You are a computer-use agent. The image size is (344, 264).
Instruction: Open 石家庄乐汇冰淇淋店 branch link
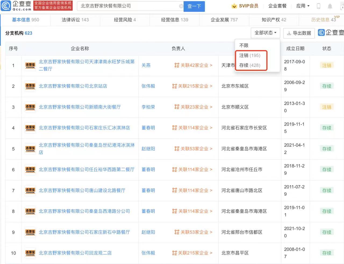(84, 128)
